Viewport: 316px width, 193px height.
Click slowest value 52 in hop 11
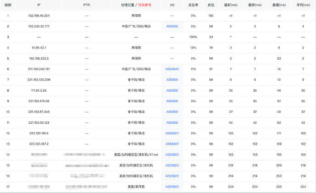[x=279, y=122]
